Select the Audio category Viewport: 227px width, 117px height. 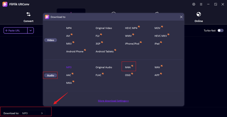click(x=51, y=75)
